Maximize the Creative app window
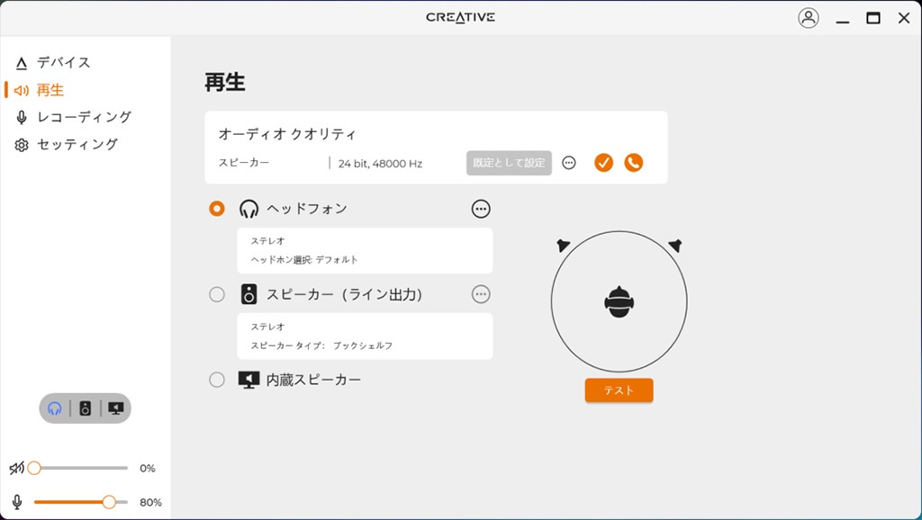The height and width of the screenshot is (520, 922). coord(873,18)
